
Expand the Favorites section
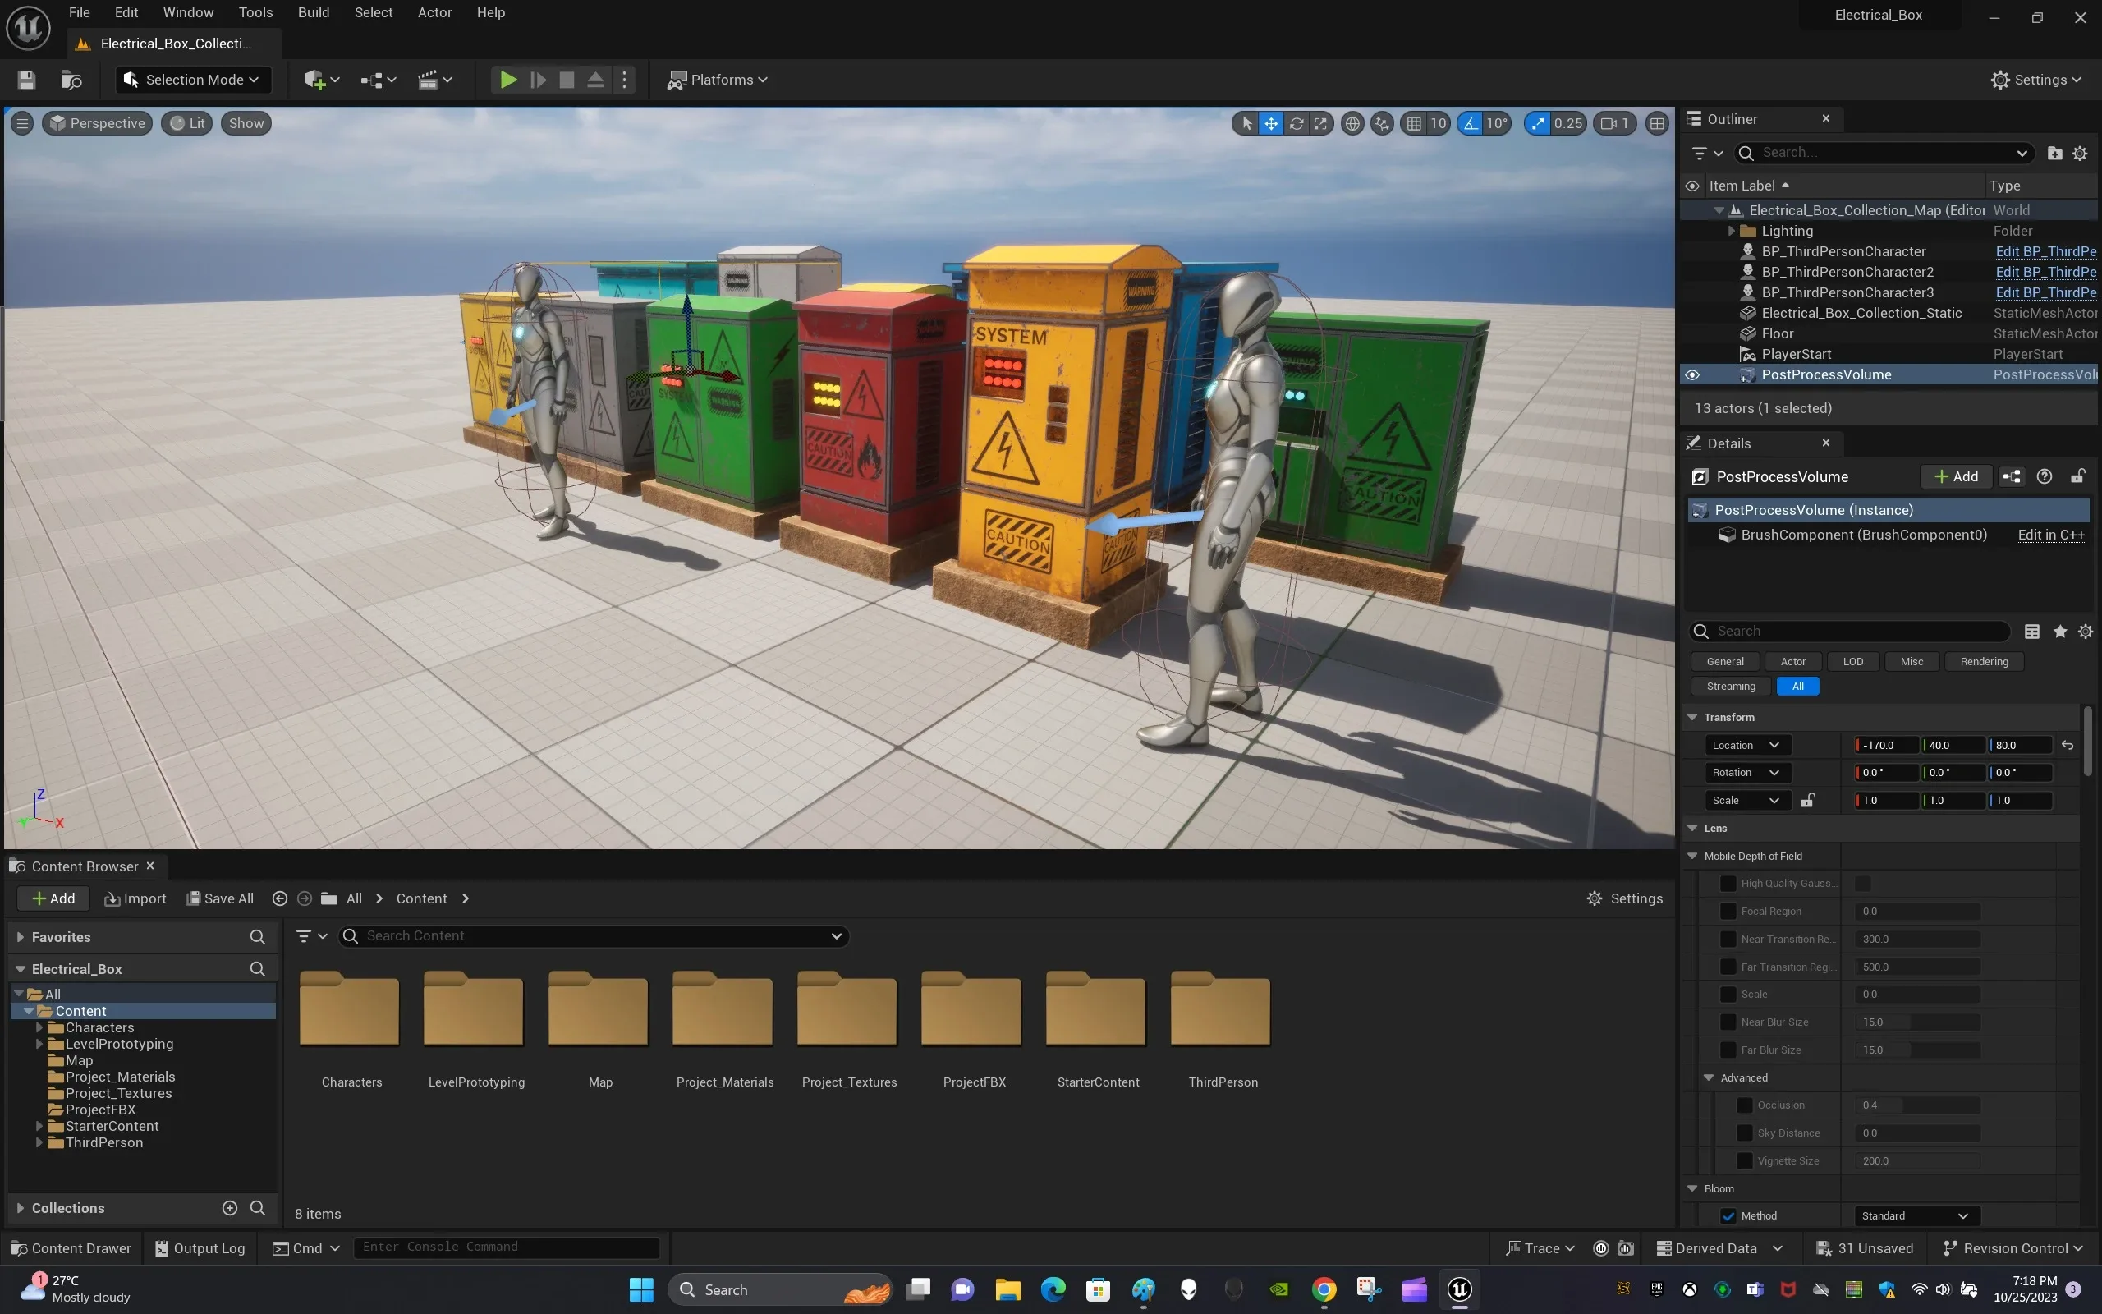[x=20, y=937]
